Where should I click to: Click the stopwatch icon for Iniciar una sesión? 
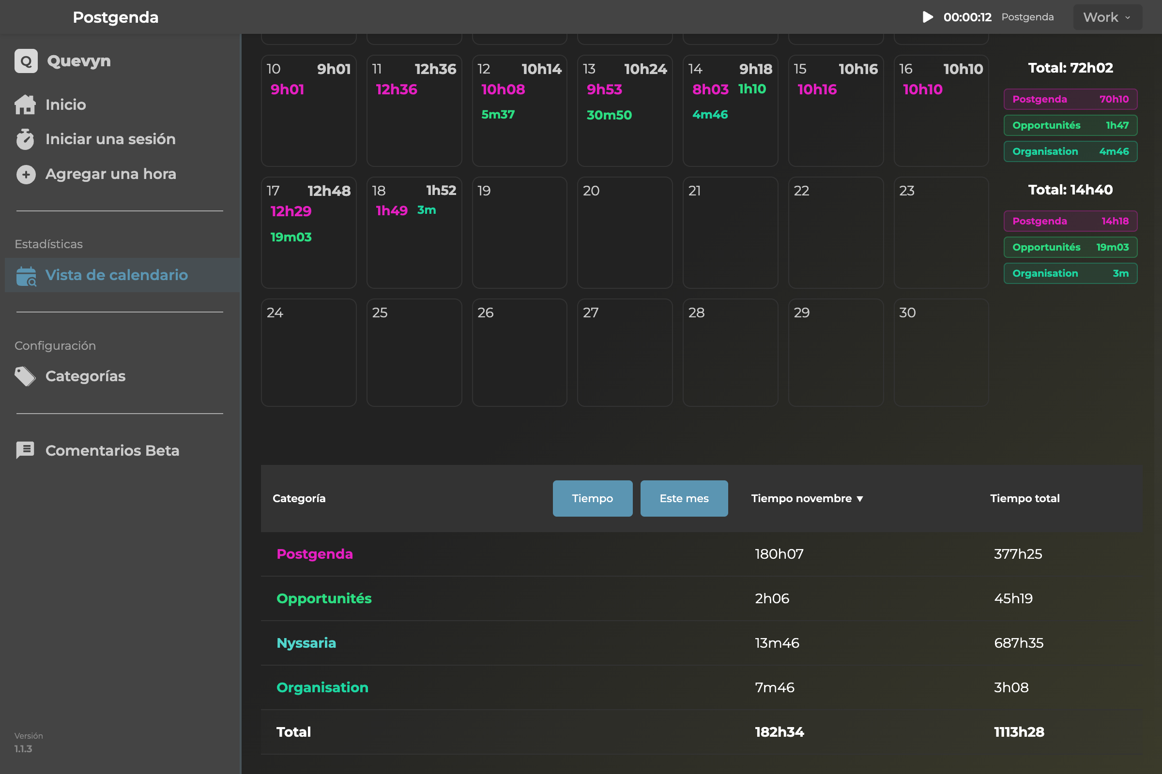[25, 139]
